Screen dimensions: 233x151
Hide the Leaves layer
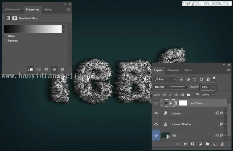(156, 113)
